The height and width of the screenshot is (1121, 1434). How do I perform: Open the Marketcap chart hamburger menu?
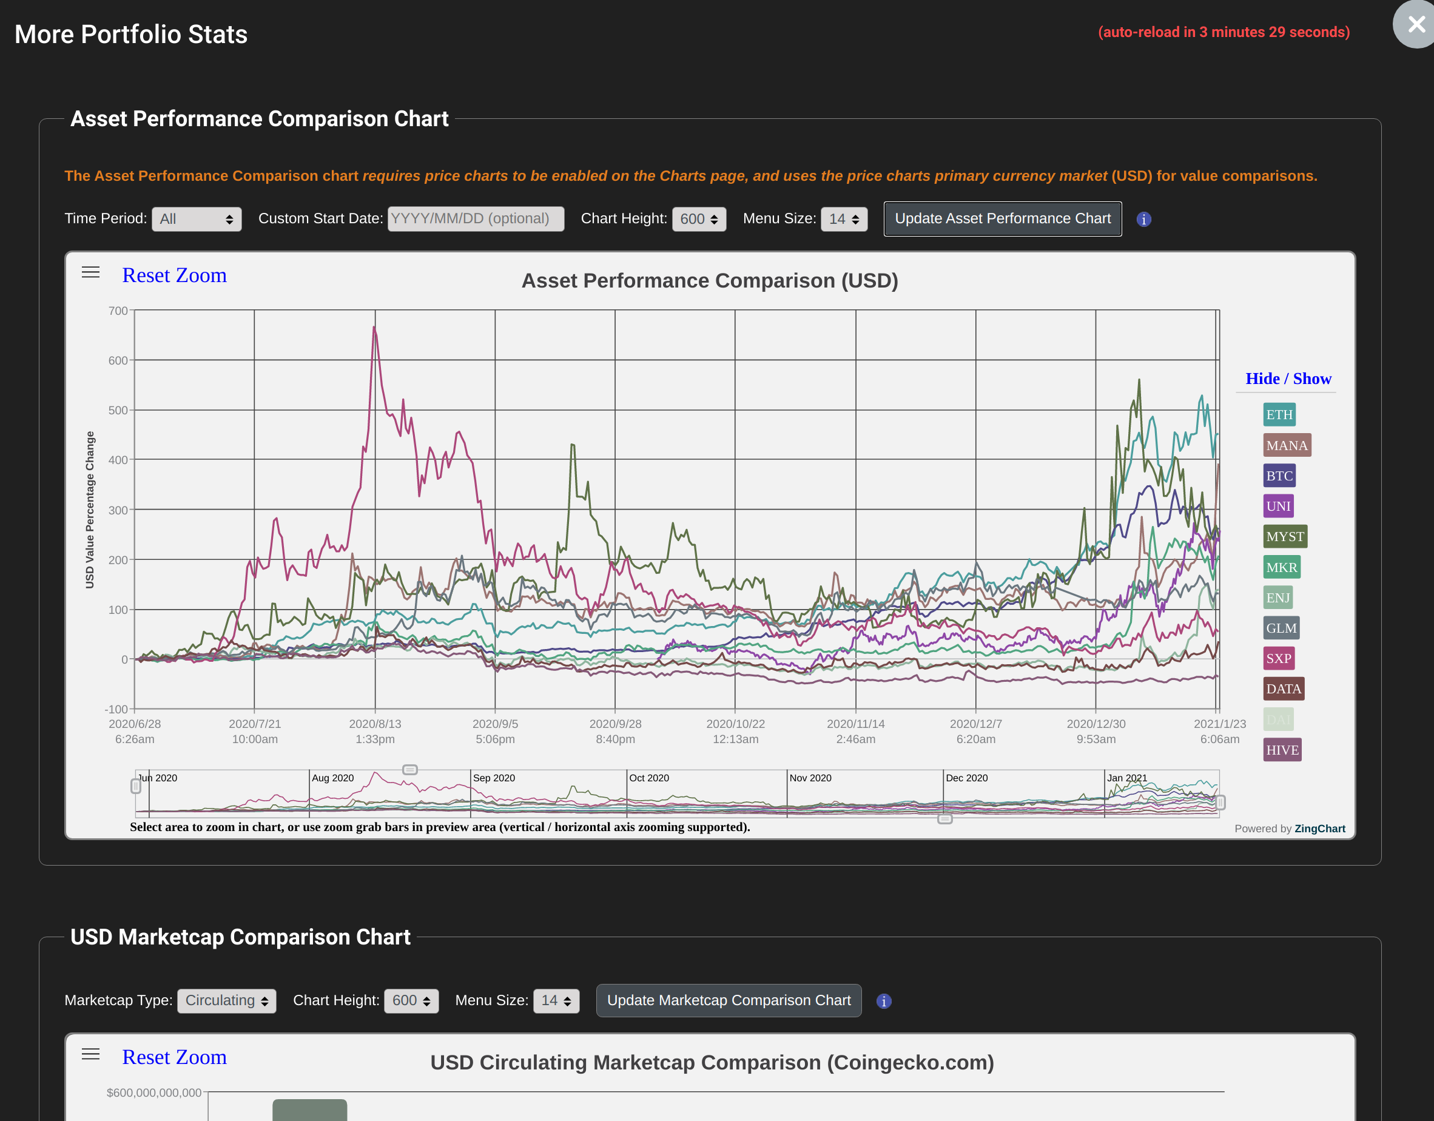[90, 1054]
